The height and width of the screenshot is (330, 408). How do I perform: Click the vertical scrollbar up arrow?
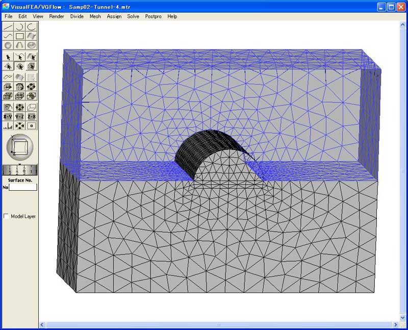pos(402,25)
